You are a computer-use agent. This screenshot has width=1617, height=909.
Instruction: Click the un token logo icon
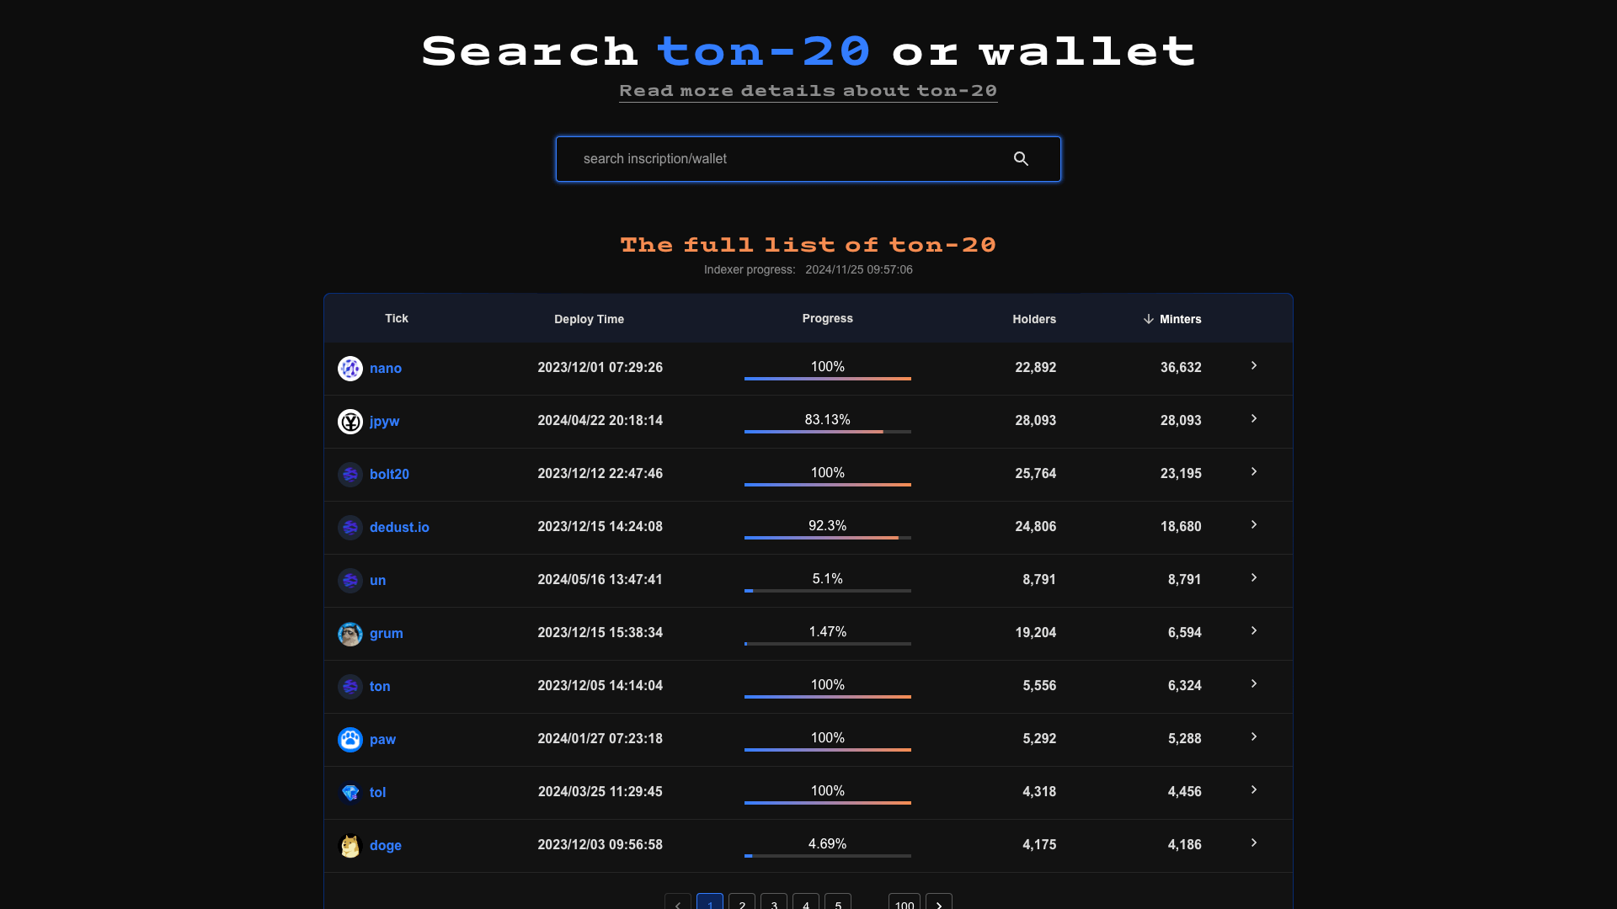(350, 581)
